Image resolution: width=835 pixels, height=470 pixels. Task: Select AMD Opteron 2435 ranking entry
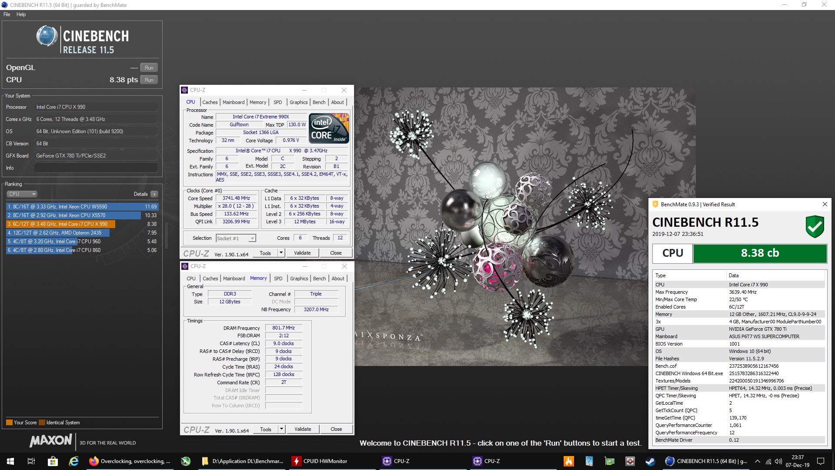82,233
